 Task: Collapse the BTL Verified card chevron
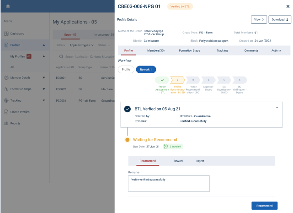(277, 108)
